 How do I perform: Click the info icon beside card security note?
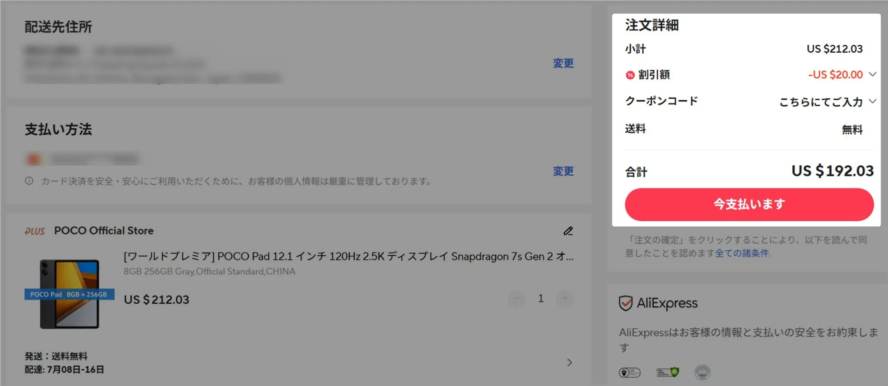(29, 181)
